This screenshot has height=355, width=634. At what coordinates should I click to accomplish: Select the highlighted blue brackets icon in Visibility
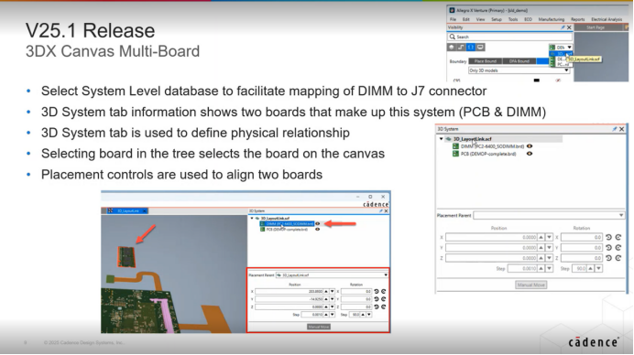(471, 48)
